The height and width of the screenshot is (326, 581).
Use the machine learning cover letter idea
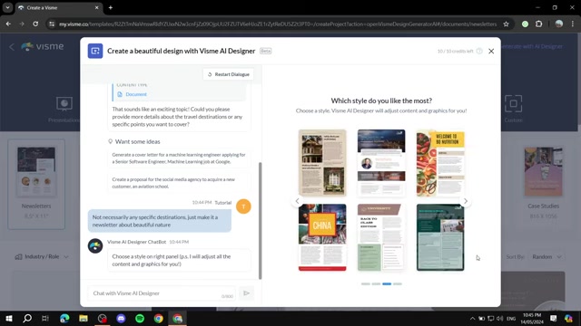coord(179,158)
